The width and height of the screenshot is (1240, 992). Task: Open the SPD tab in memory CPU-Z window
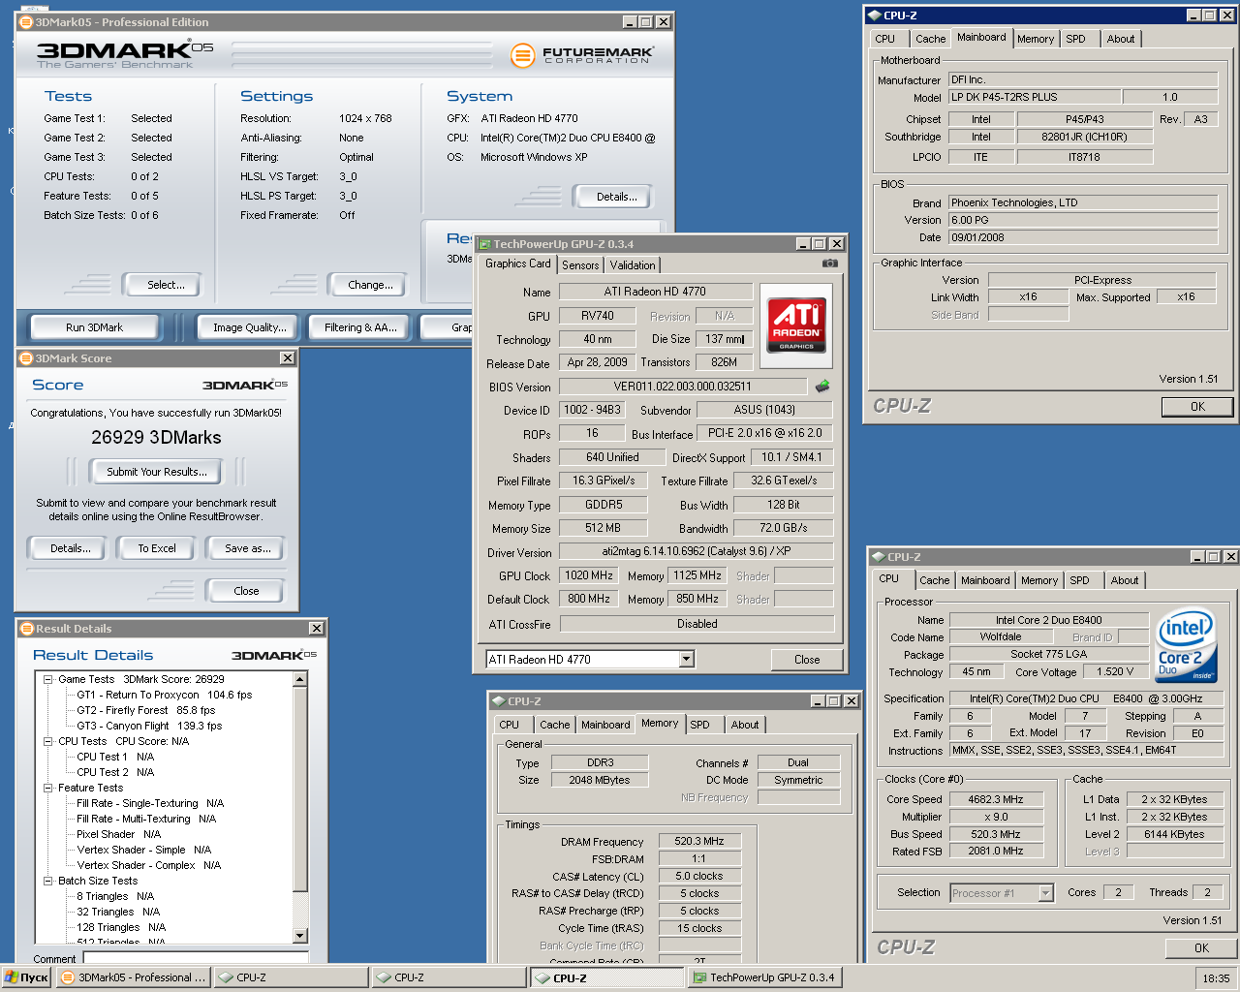(x=700, y=725)
